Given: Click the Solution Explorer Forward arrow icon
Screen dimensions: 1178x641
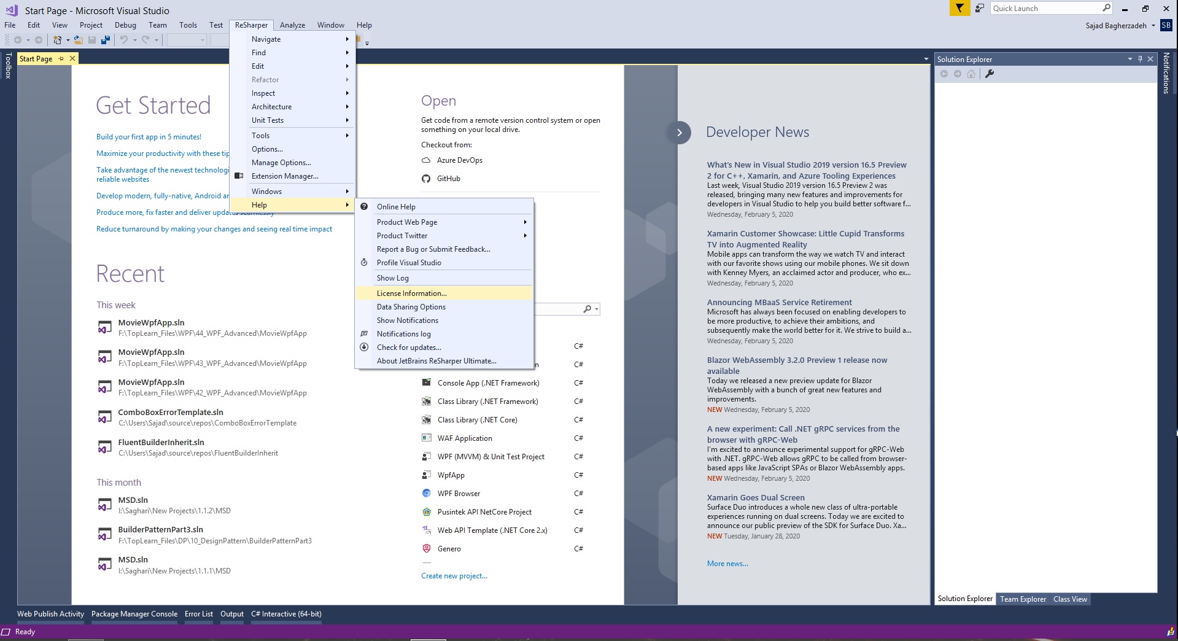Looking at the screenshot, I should coord(958,74).
